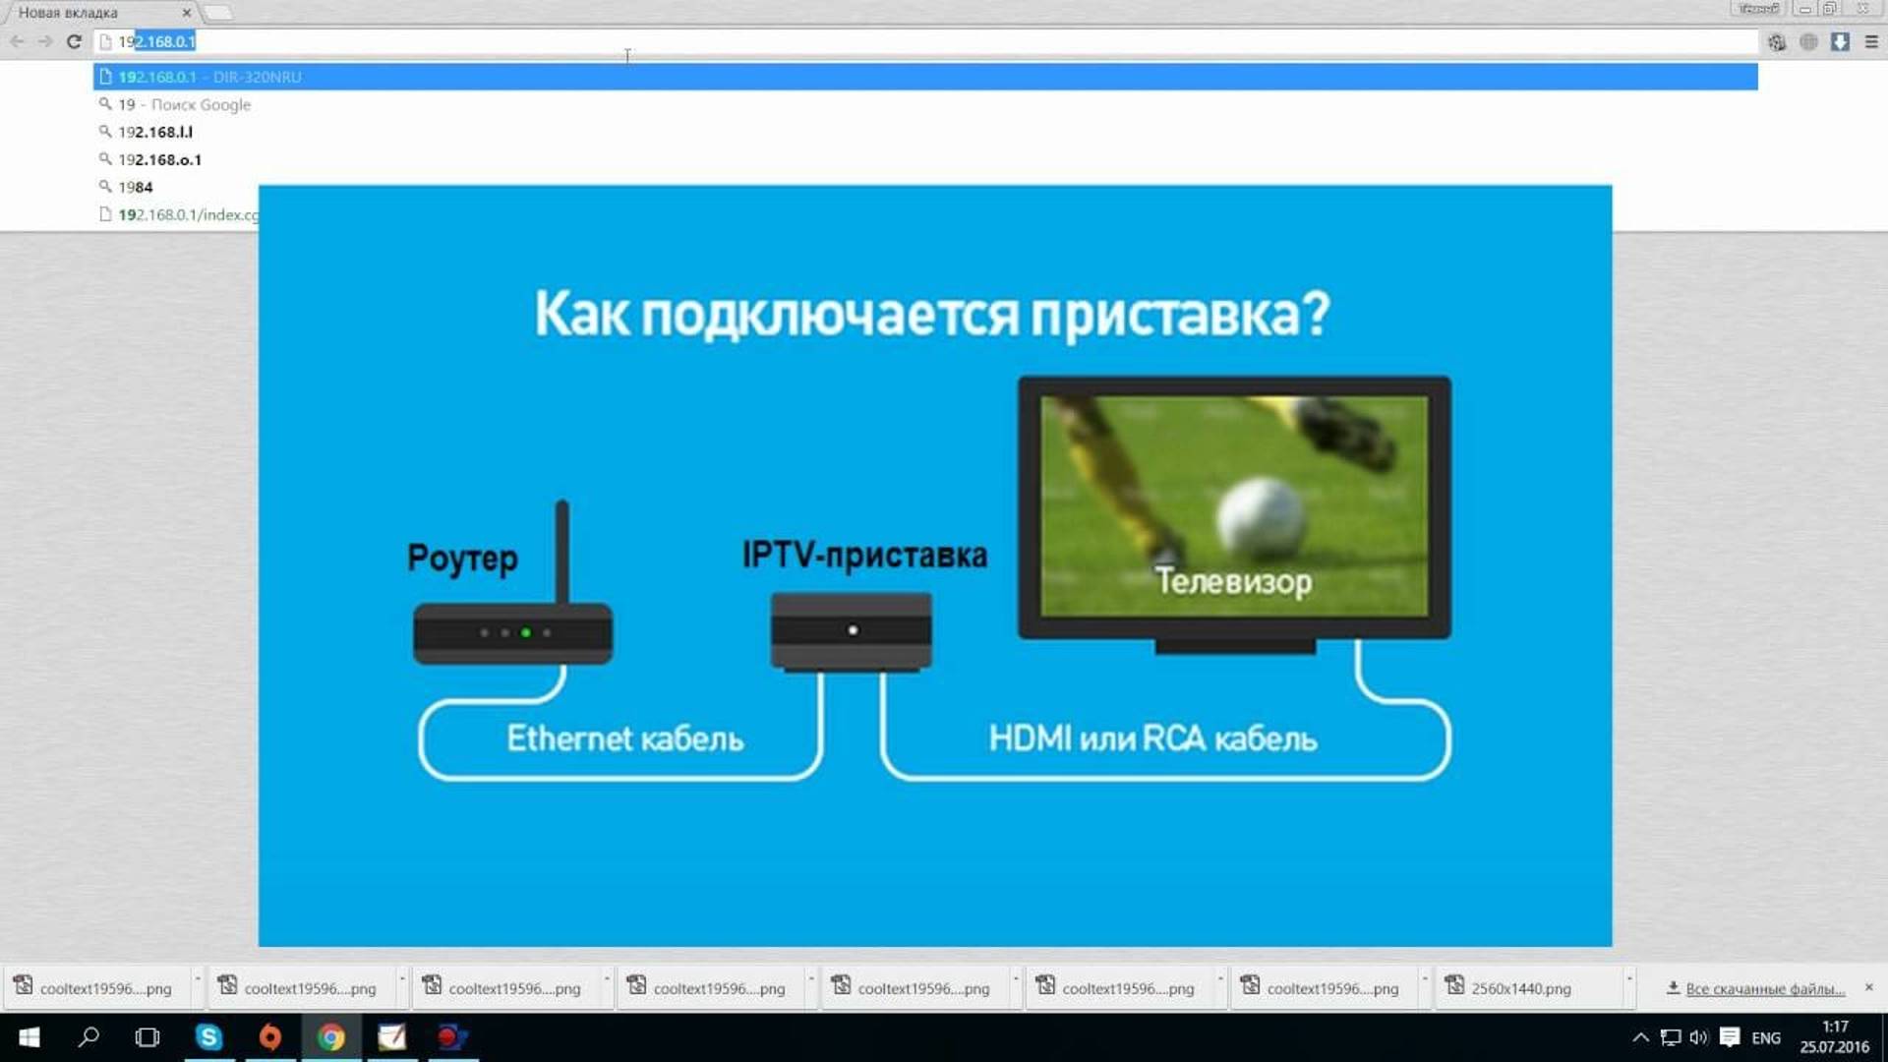Open Windows Task View
The image size is (1888, 1062).
click(x=147, y=1037)
